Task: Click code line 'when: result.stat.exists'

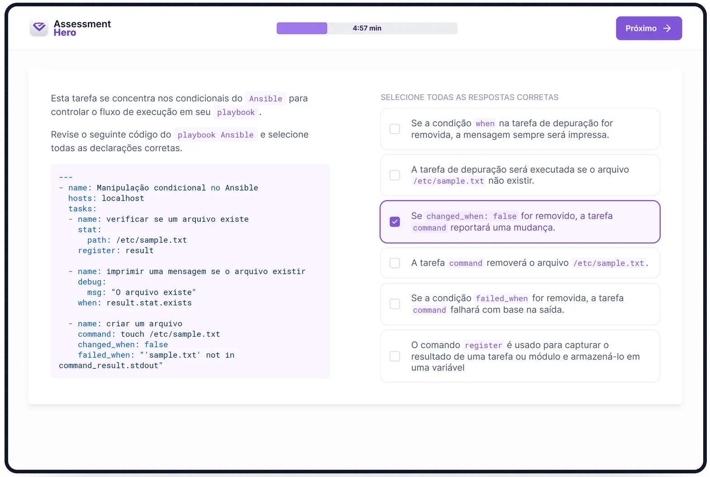Action: coord(134,303)
